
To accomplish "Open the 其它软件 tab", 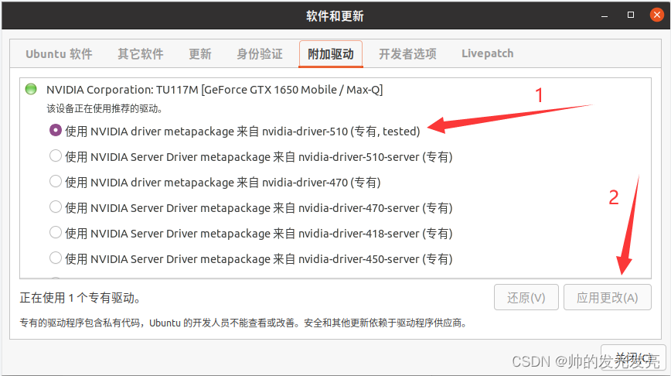I will click(x=141, y=54).
